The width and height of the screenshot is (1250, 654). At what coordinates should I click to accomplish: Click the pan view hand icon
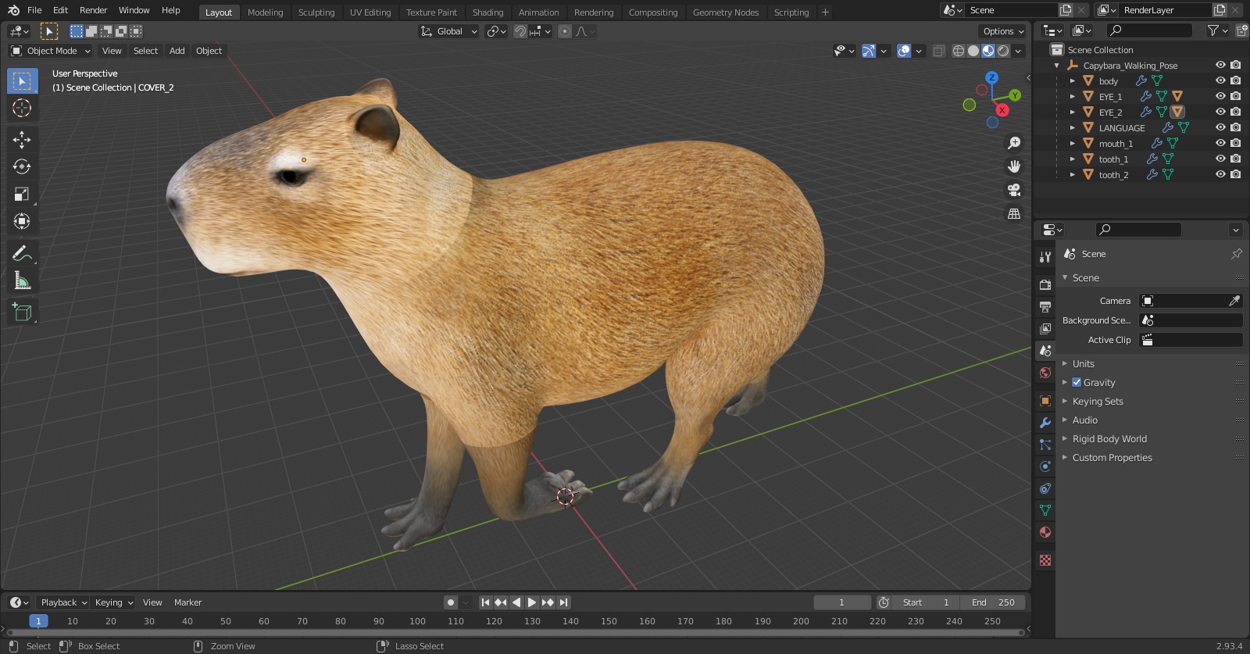pyautogui.click(x=1014, y=166)
